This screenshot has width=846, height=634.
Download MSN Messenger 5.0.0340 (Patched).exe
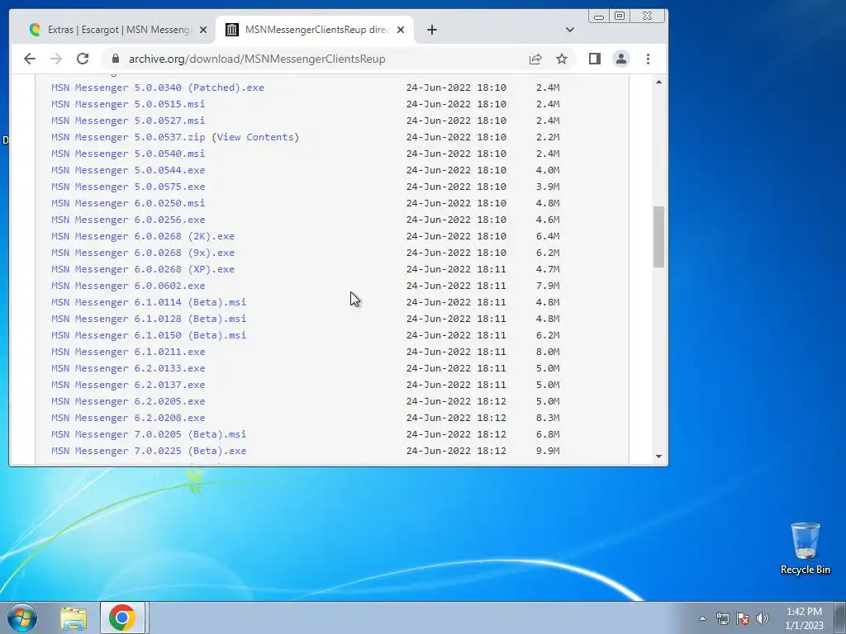pyautogui.click(x=158, y=88)
